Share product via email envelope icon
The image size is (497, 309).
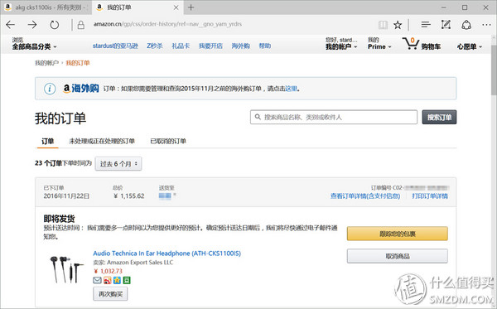tap(97, 280)
